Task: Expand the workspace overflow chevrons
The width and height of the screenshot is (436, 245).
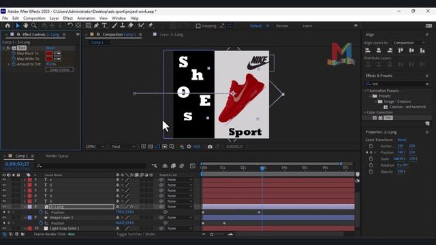Action: [356, 25]
